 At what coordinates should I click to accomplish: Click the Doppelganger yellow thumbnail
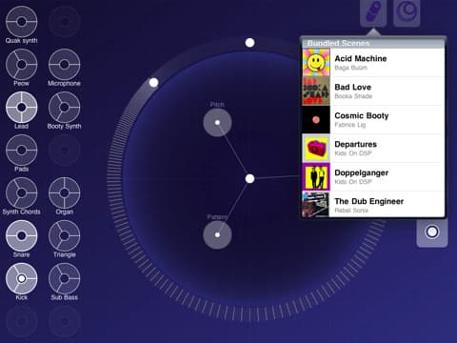[316, 177]
